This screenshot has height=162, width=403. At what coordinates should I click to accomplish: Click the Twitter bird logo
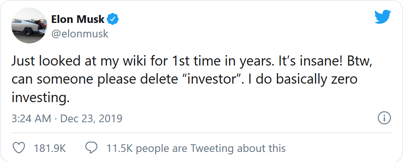point(383,16)
